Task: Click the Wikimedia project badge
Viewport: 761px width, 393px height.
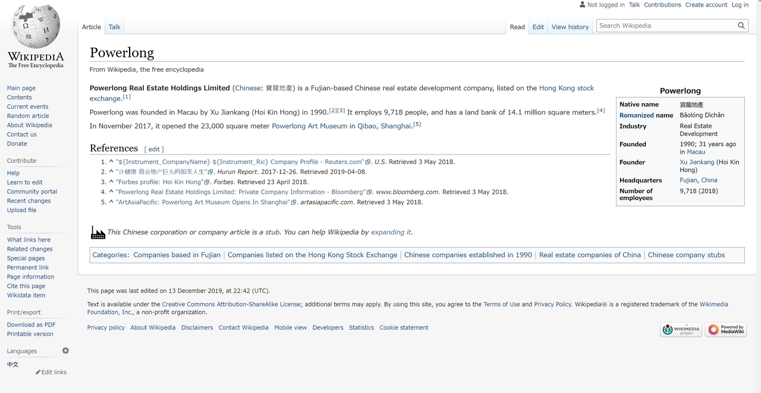Action: coord(681,329)
